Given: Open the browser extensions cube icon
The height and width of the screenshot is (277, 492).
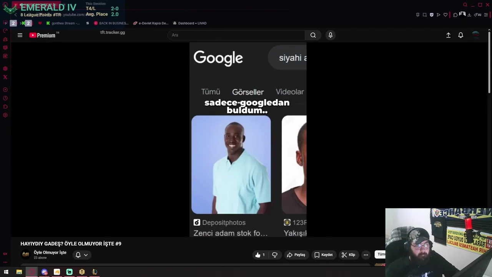Looking at the screenshot, I should pos(455,15).
